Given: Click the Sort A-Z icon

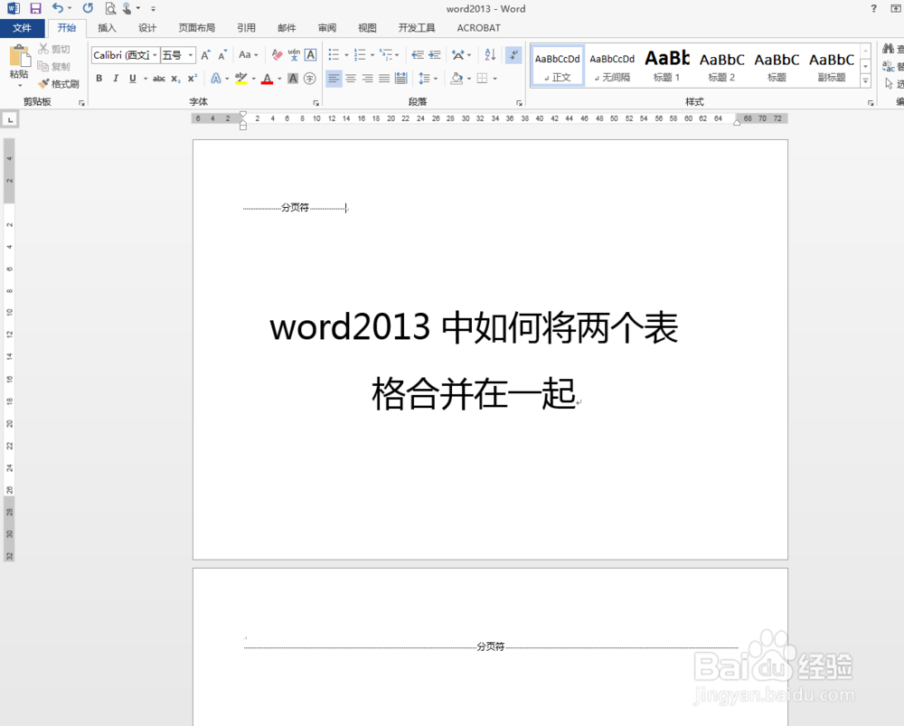Looking at the screenshot, I should point(490,55).
